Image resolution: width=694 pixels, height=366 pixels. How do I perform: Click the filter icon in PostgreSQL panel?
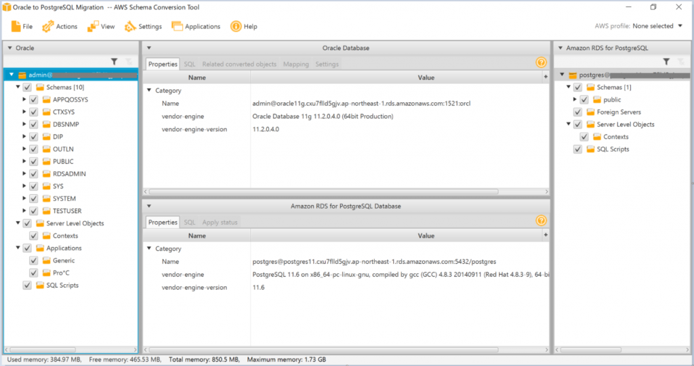click(x=666, y=62)
